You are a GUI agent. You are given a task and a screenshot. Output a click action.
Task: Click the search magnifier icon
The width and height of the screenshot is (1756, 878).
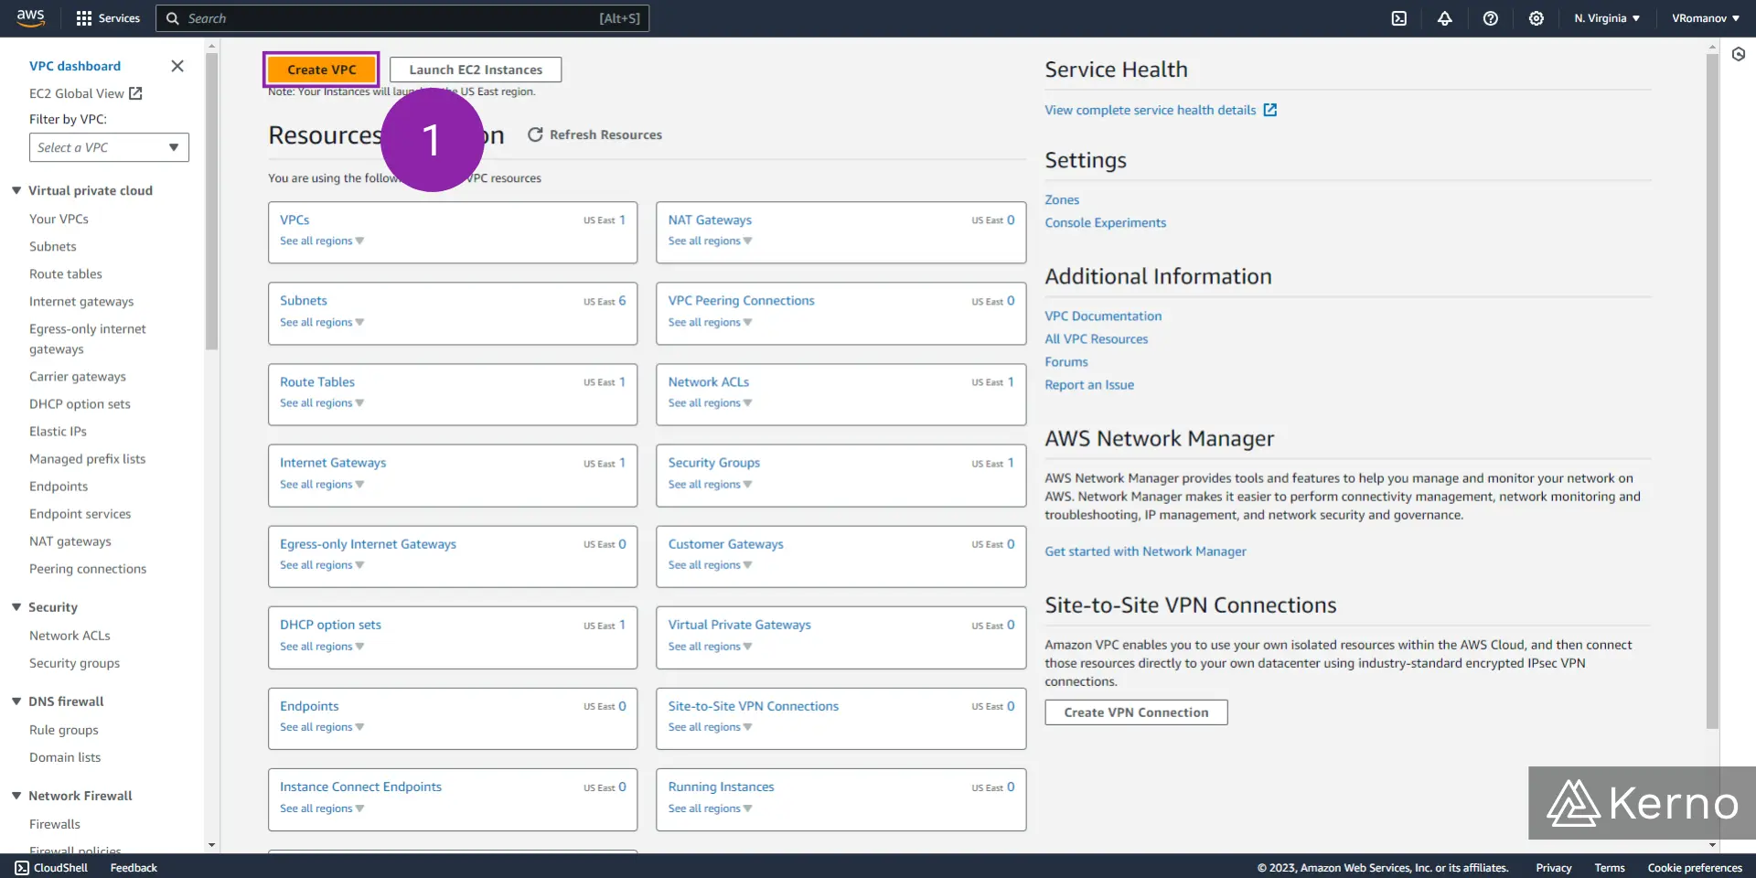click(x=172, y=18)
